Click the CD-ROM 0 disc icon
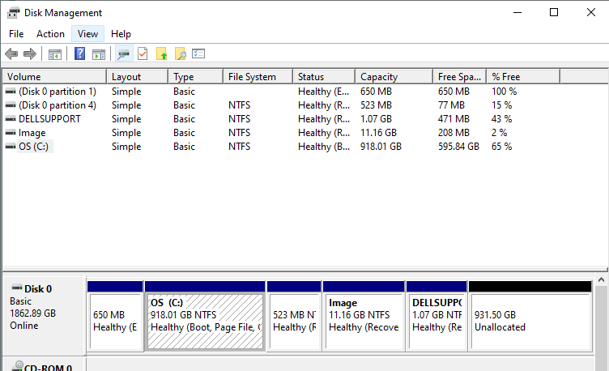 pyautogui.click(x=17, y=366)
